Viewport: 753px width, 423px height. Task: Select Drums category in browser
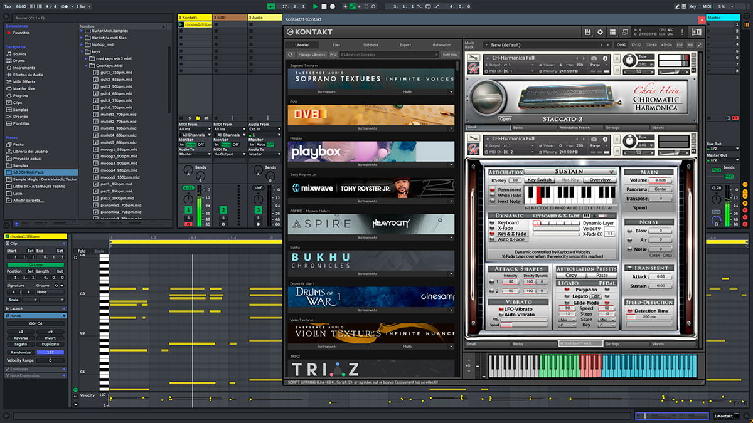click(x=20, y=61)
